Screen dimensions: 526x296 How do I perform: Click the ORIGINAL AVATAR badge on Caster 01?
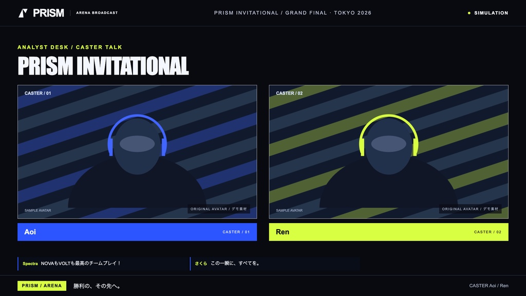coord(219,209)
